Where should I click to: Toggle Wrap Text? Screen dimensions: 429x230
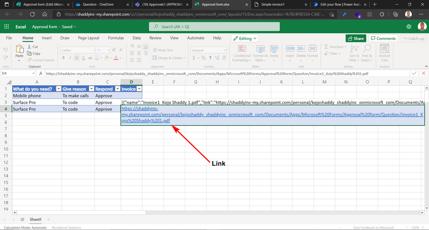[x=163, y=50]
